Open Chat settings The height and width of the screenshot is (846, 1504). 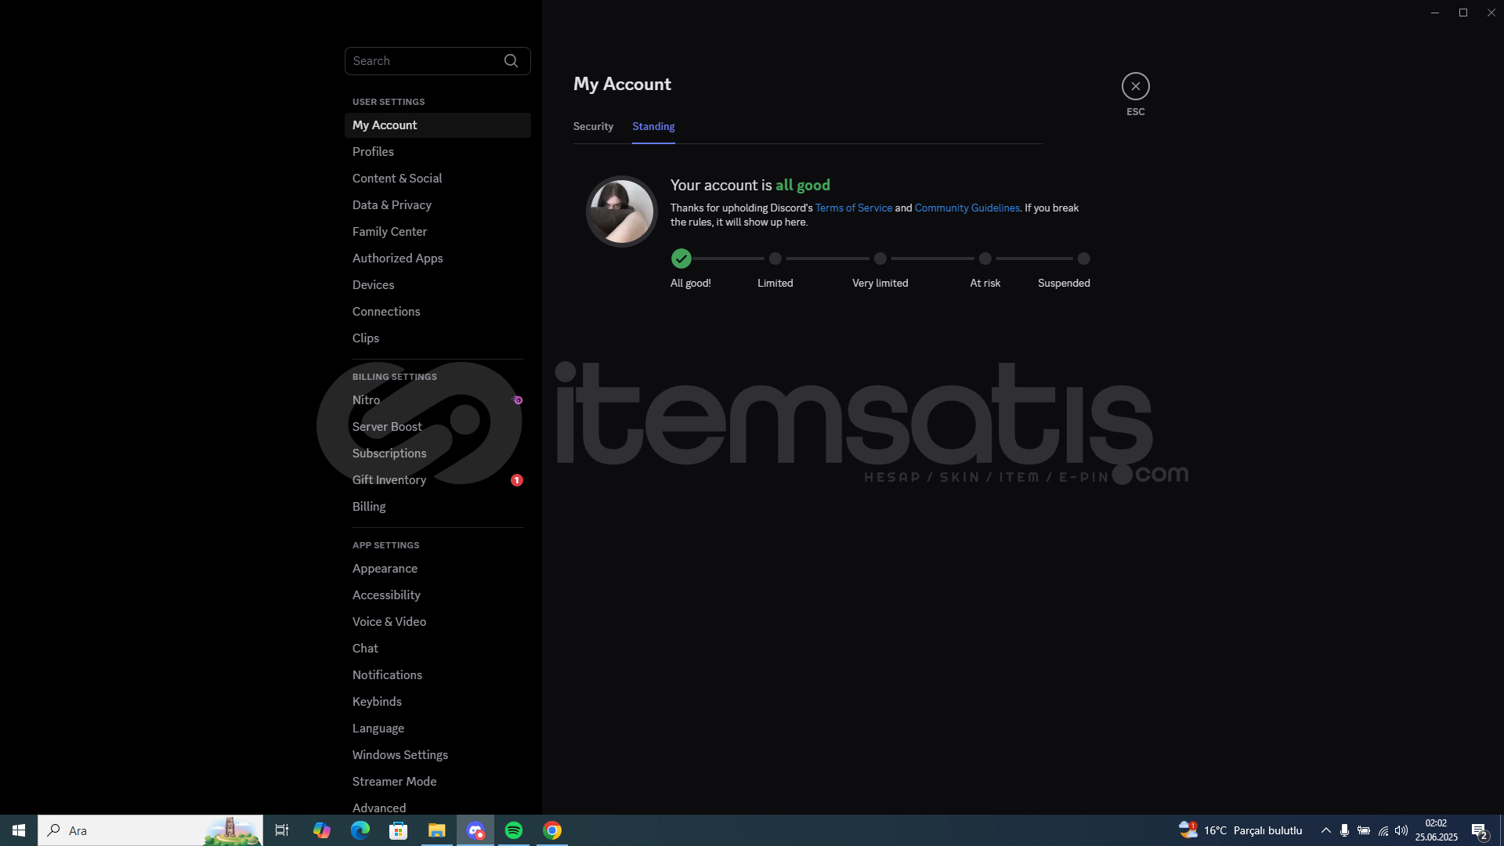(437, 649)
